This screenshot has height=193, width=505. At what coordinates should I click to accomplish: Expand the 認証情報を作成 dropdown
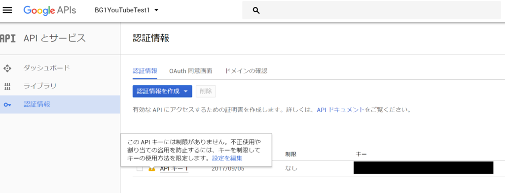coord(162,92)
